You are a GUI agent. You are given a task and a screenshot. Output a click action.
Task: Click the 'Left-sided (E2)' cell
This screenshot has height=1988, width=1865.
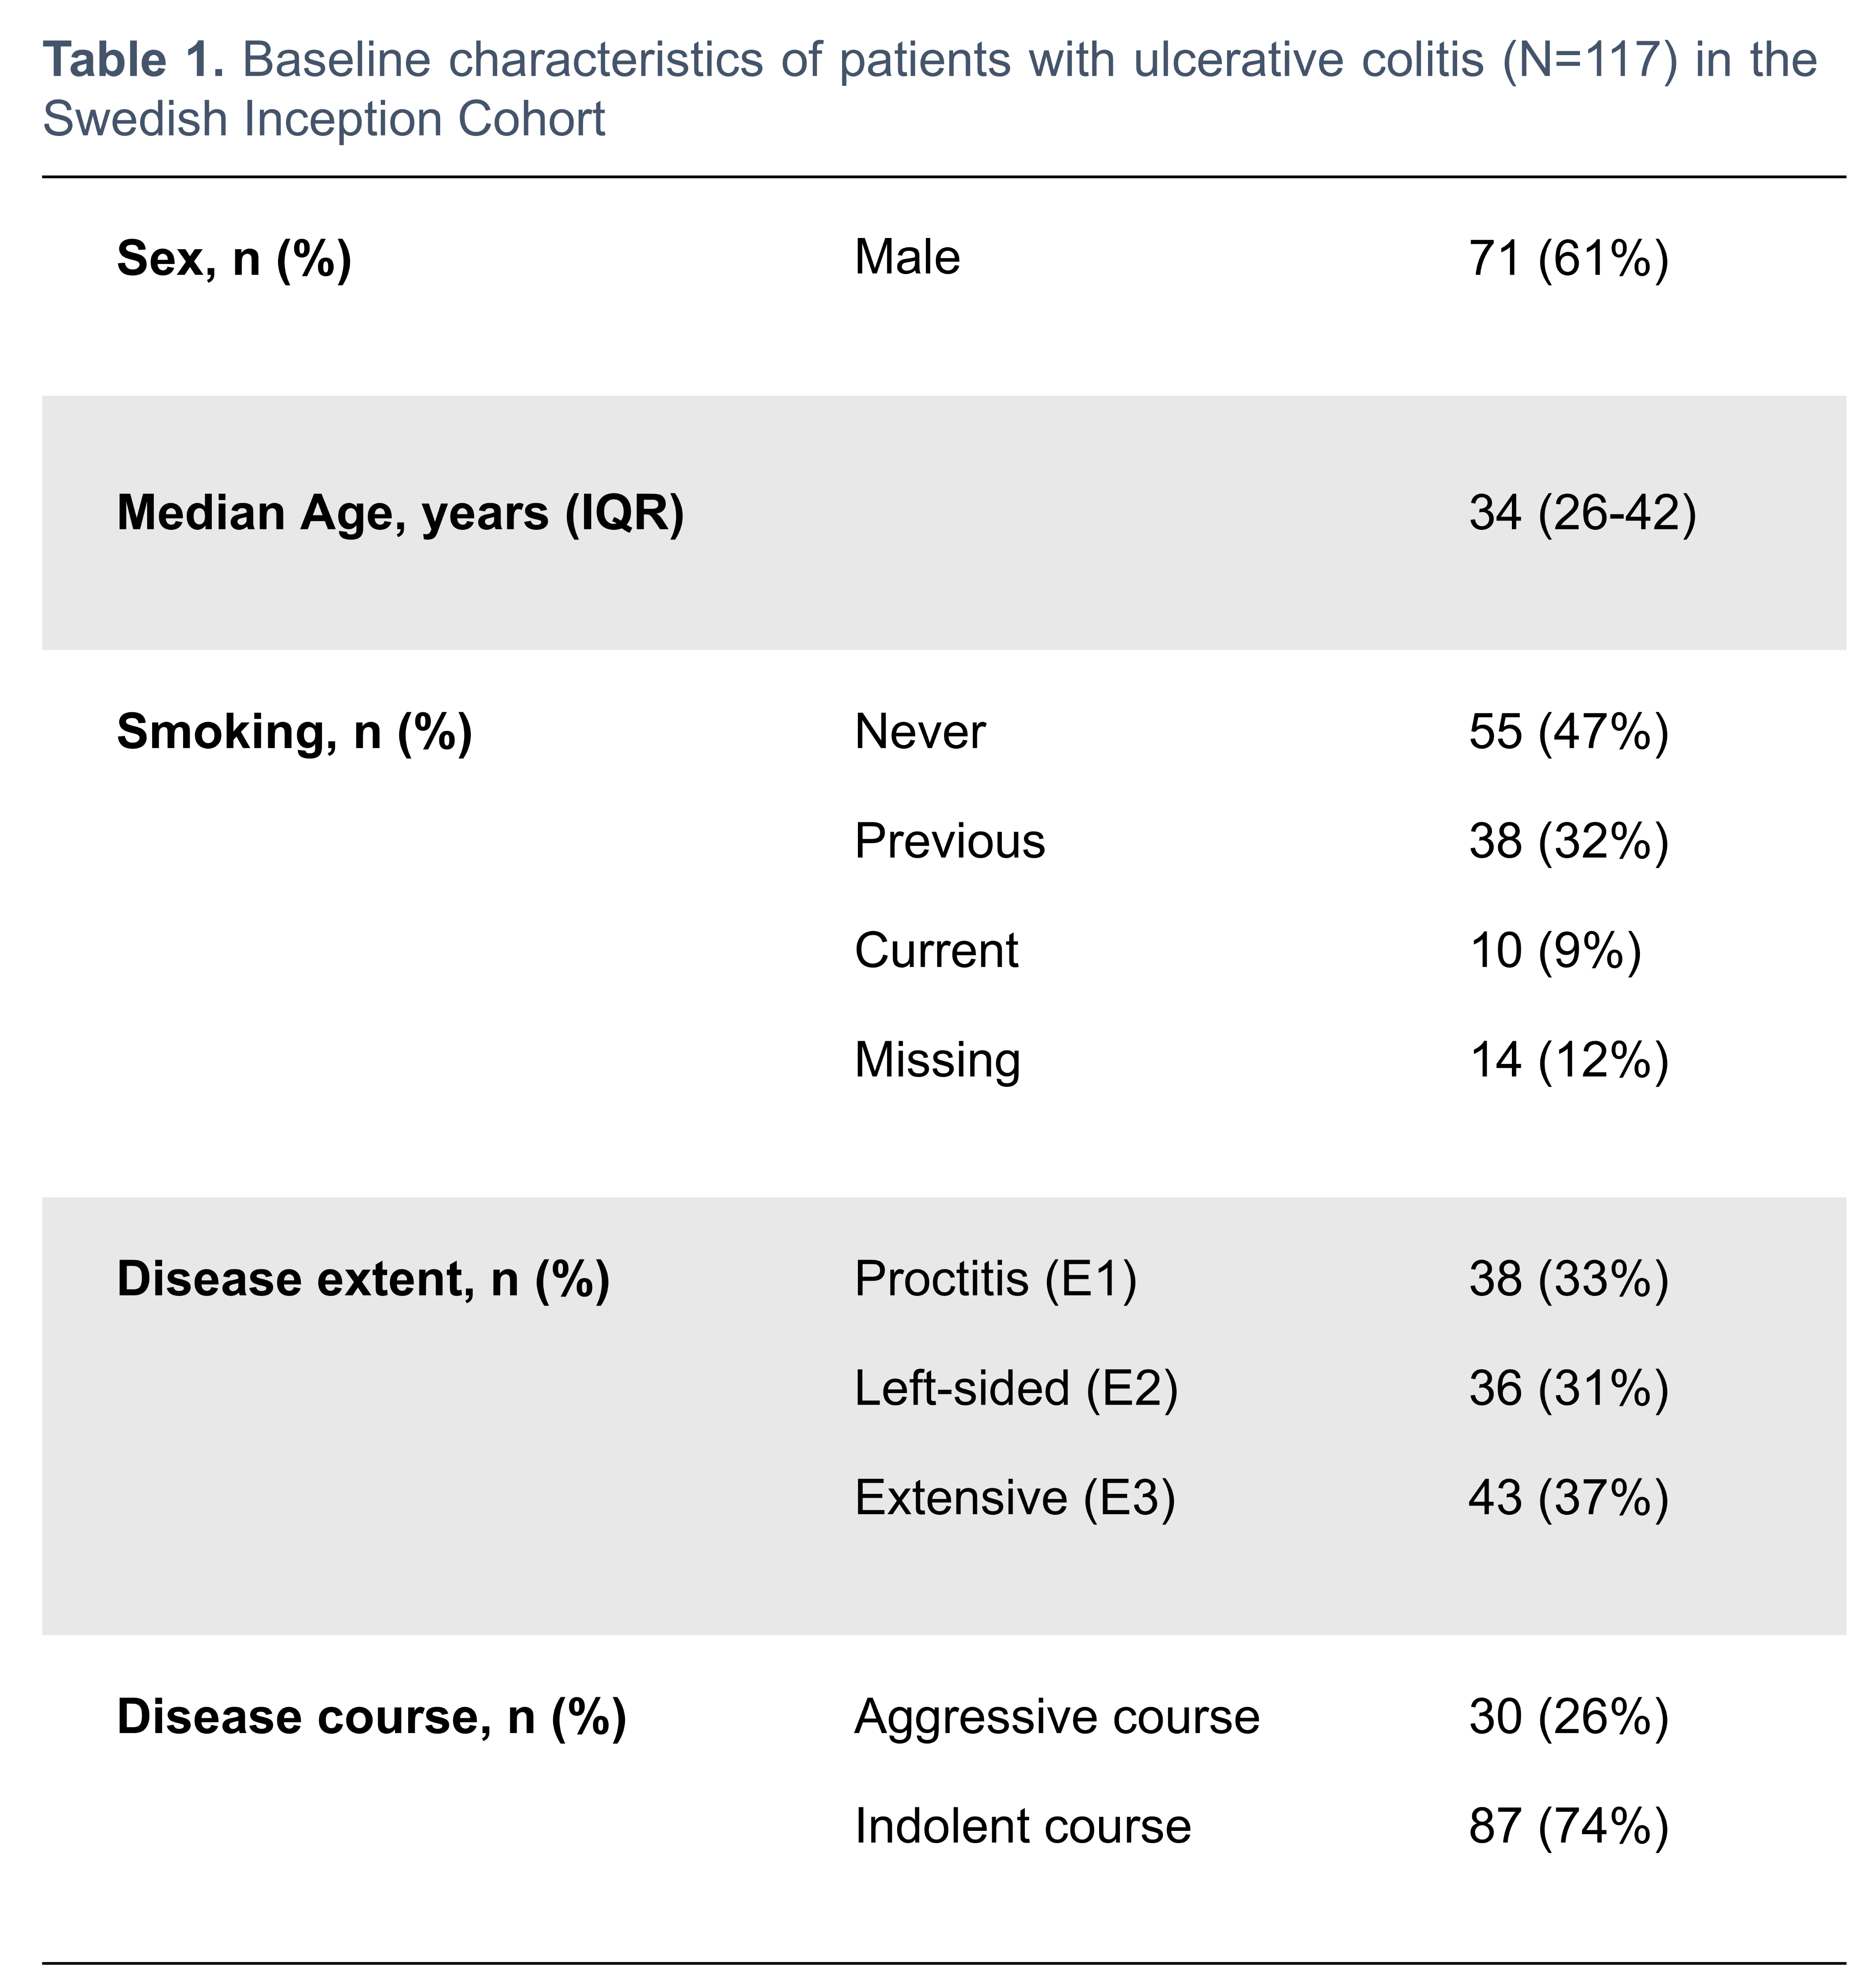point(1015,1388)
